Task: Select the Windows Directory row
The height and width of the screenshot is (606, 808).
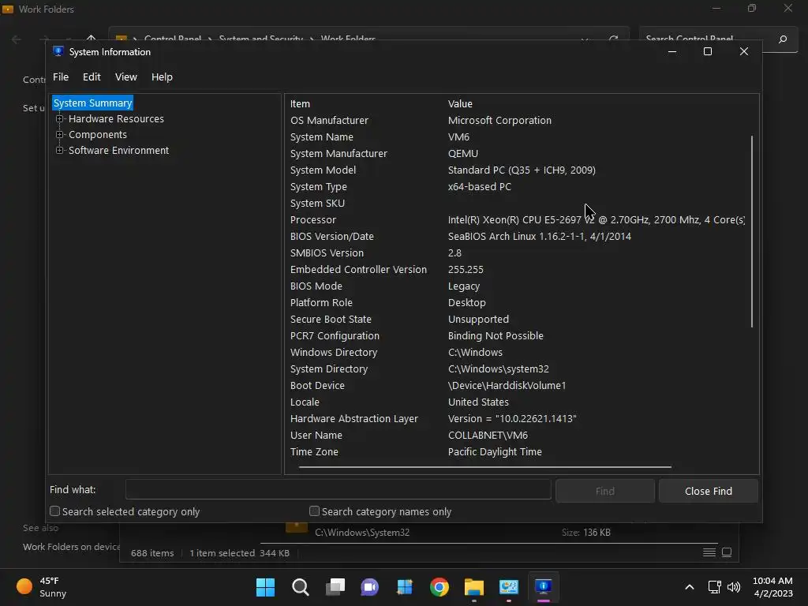Action: pyautogui.click(x=517, y=352)
